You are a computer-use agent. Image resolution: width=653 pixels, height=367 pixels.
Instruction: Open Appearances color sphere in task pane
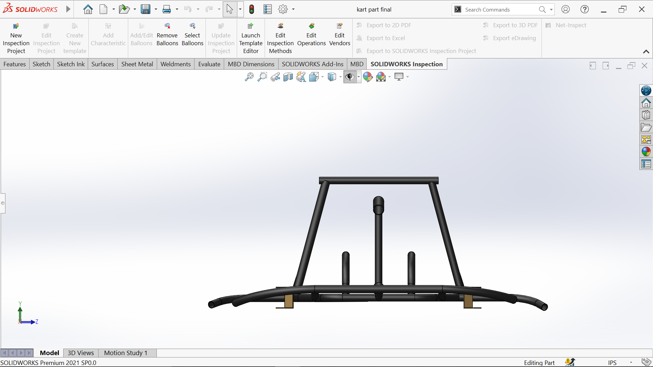[x=646, y=152]
